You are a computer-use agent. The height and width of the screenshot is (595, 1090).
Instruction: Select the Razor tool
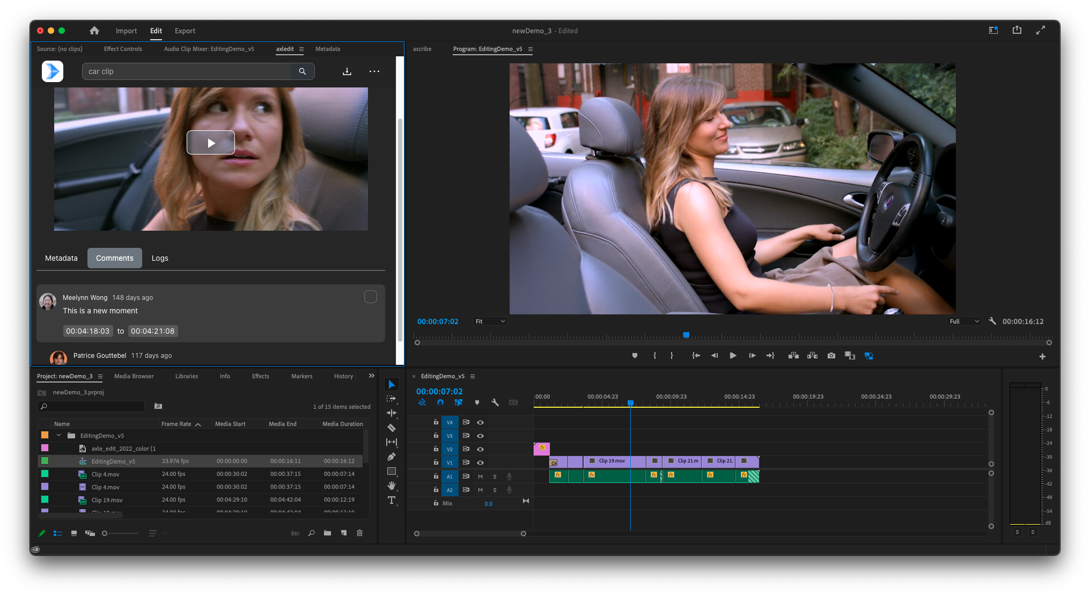click(392, 428)
